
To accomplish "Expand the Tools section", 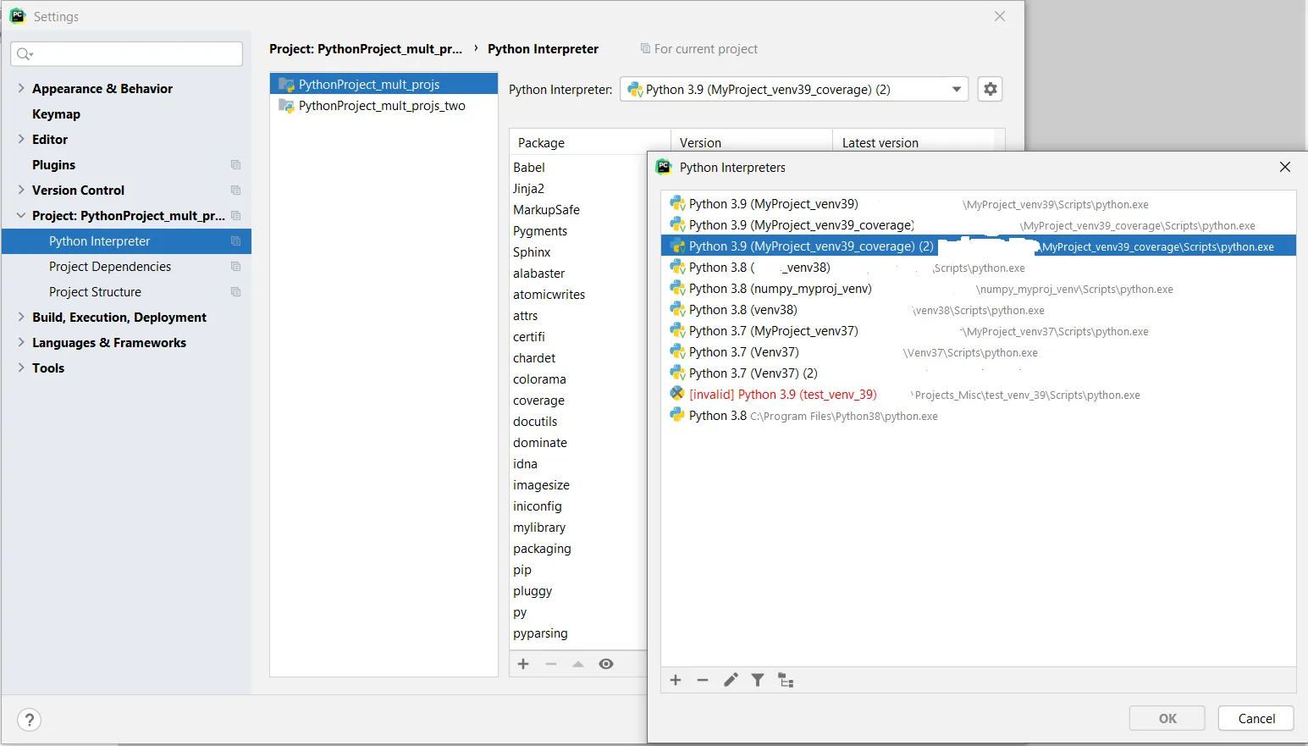I will pyautogui.click(x=21, y=367).
